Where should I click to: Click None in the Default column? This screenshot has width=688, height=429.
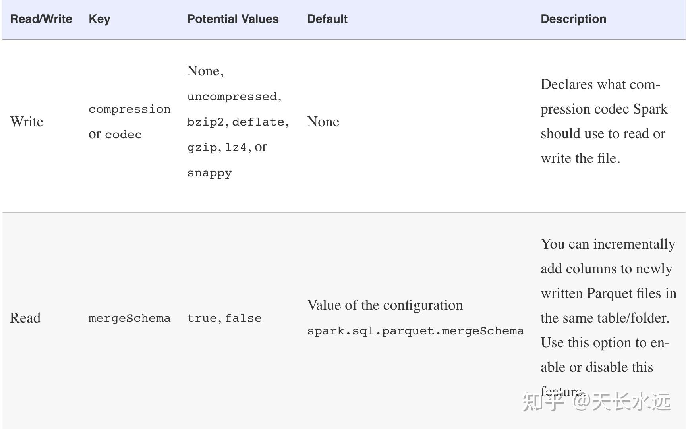coord(323,122)
